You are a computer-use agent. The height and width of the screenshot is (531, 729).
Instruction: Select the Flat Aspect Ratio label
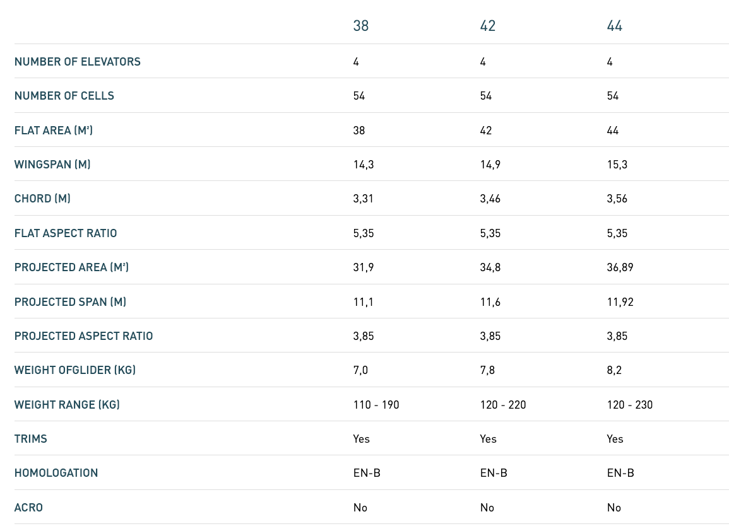(x=66, y=233)
